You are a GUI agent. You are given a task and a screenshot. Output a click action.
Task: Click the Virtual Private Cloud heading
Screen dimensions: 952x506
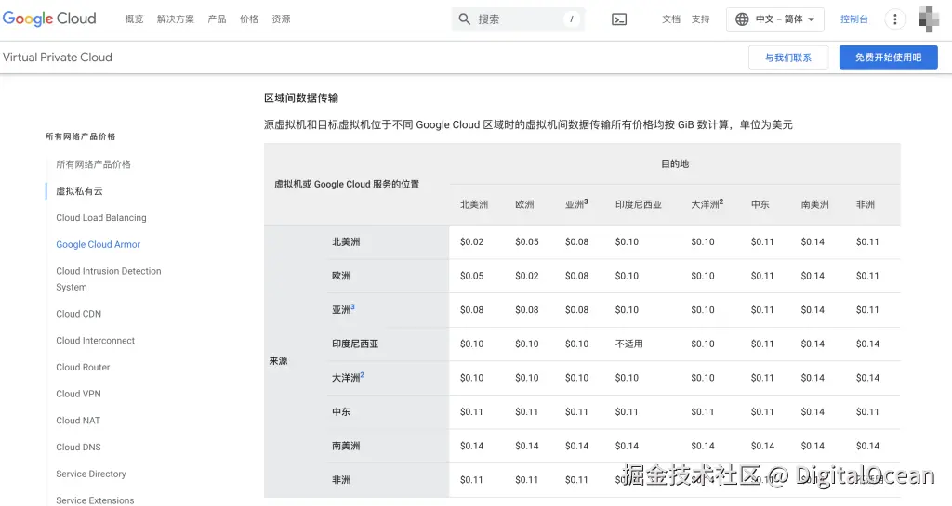[58, 57]
